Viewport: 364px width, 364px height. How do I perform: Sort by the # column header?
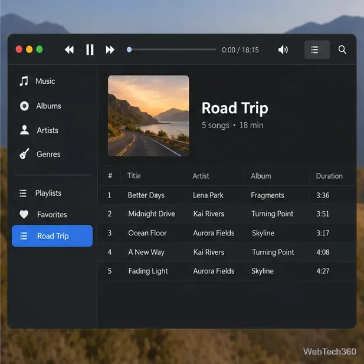tap(110, 176)
